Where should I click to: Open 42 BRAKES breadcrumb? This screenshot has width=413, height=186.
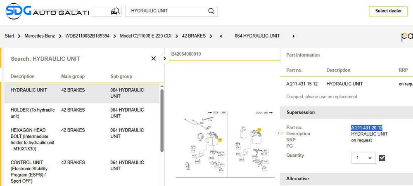[194, 36]
